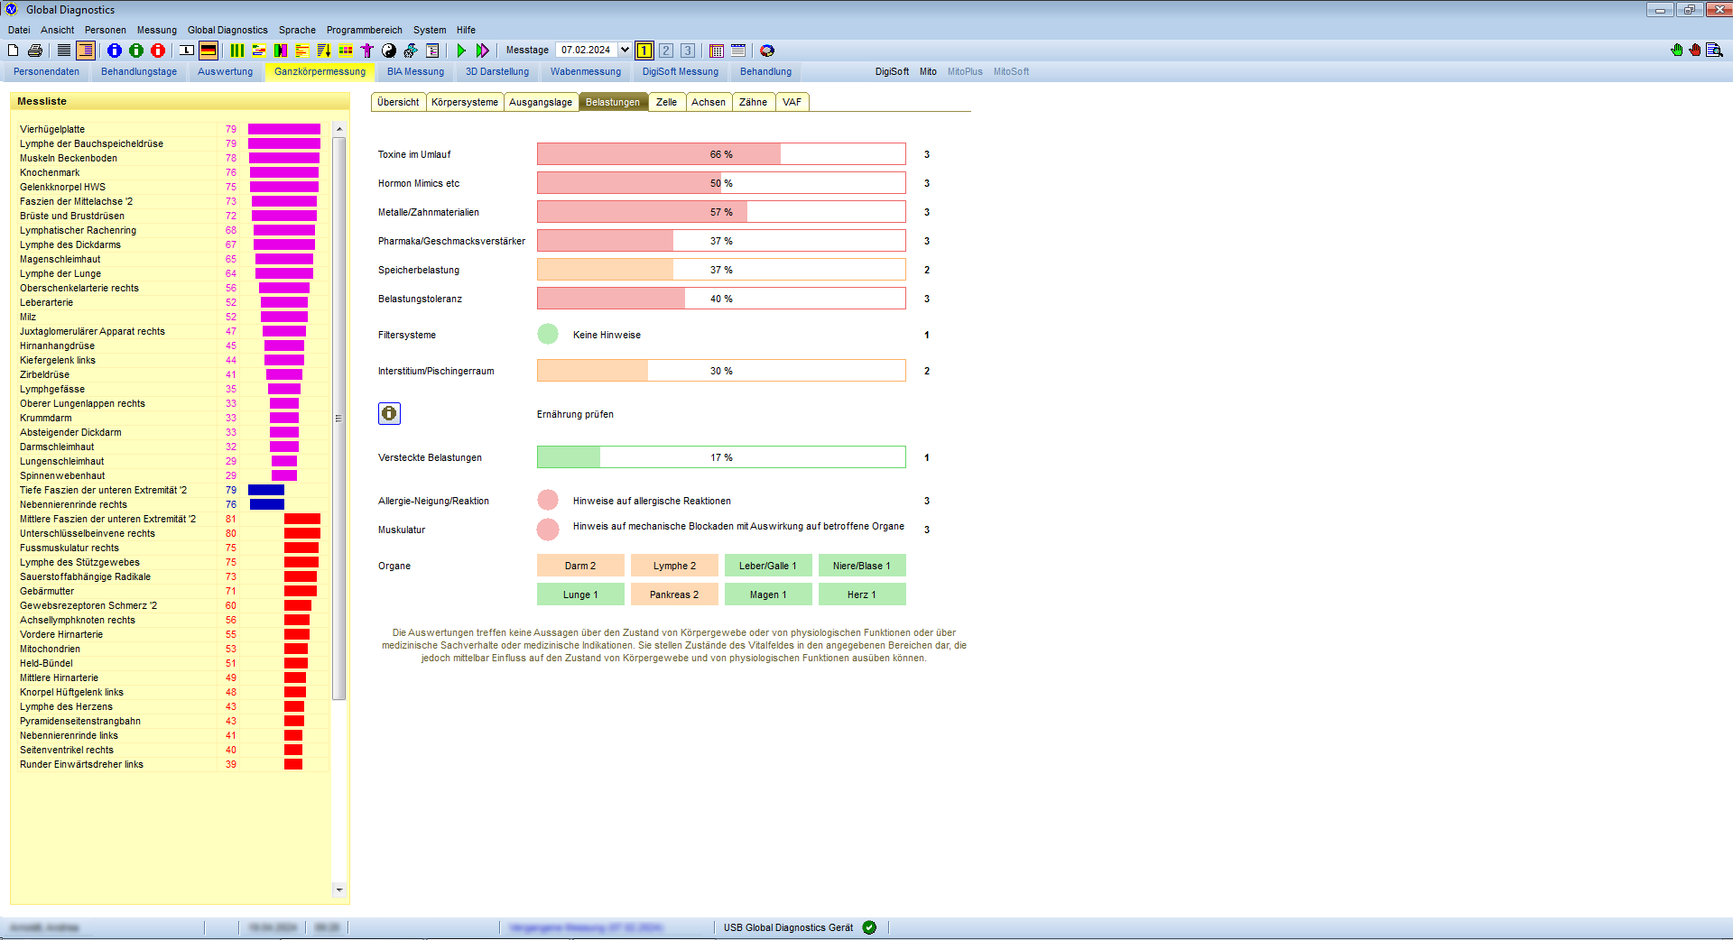Switch to the Behandlungstage tab

click(x=139, y=71)
